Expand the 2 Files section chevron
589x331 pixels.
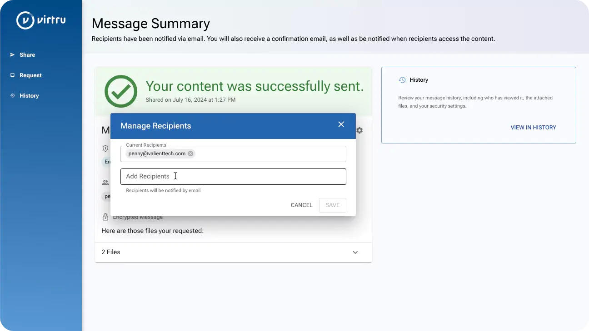coord(355,252)
